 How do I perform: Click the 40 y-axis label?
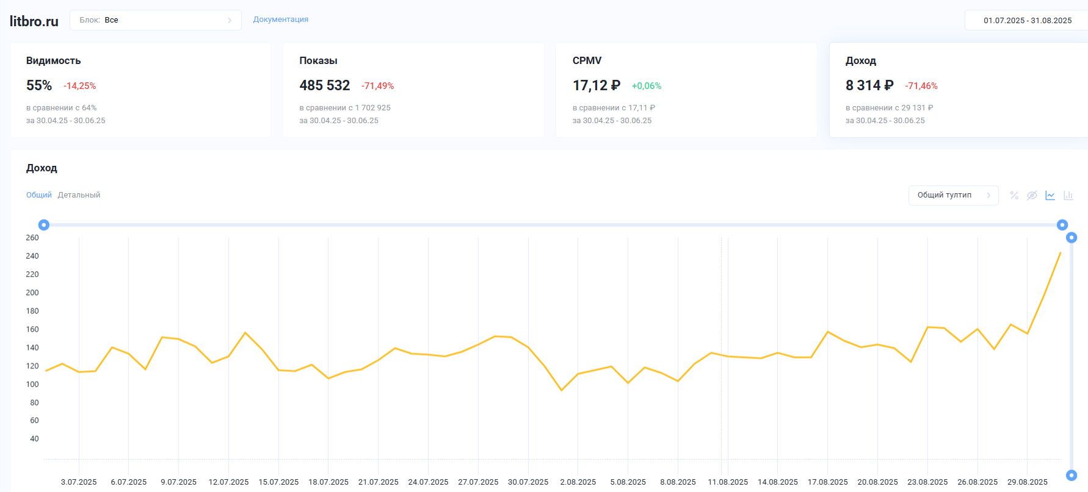(34, 439)
